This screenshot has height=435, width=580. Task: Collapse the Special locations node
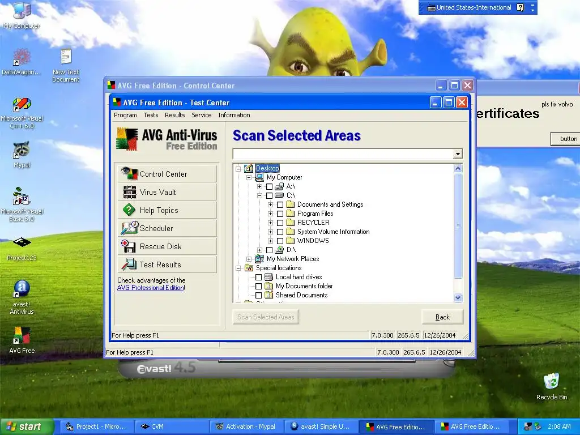238,268
